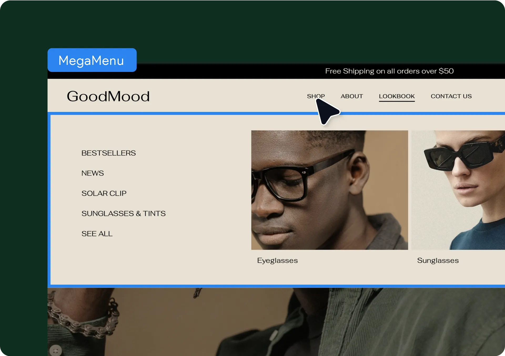
Task: Open BESTSELLERS from the mega menu
Action: [108, 153]
